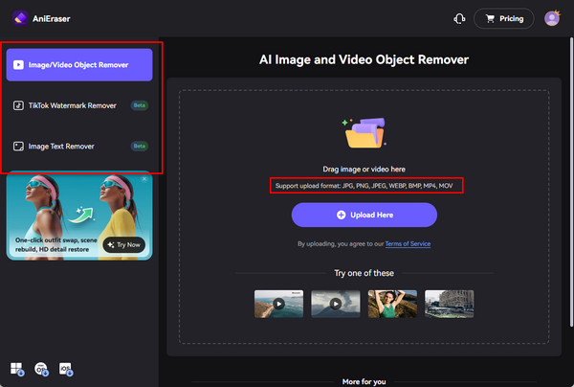574x387 pixels.
Task: Click the folder upload icon
Action: pos(363,134)
